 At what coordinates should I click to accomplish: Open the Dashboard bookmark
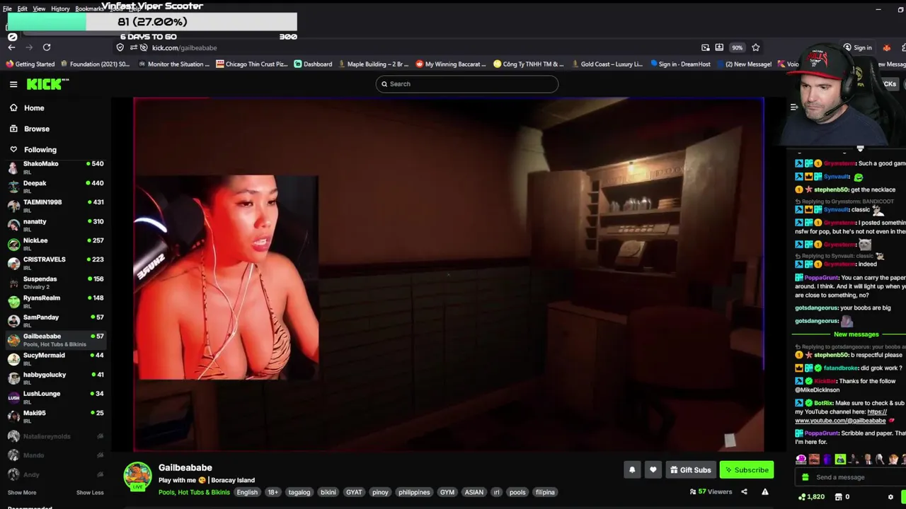tap(313, 64)
